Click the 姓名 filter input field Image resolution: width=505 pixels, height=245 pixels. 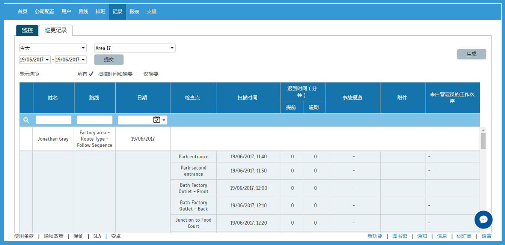coord(53,120)
